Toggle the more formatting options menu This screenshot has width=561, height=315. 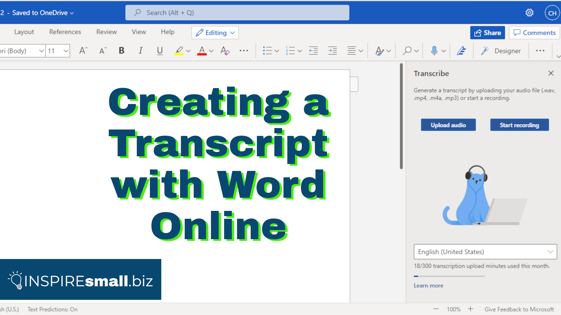pyautogui.click(x=244, y=50)
